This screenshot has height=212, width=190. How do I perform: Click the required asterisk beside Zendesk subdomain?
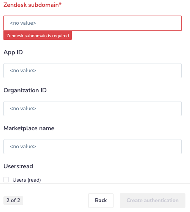coord(60,4)
